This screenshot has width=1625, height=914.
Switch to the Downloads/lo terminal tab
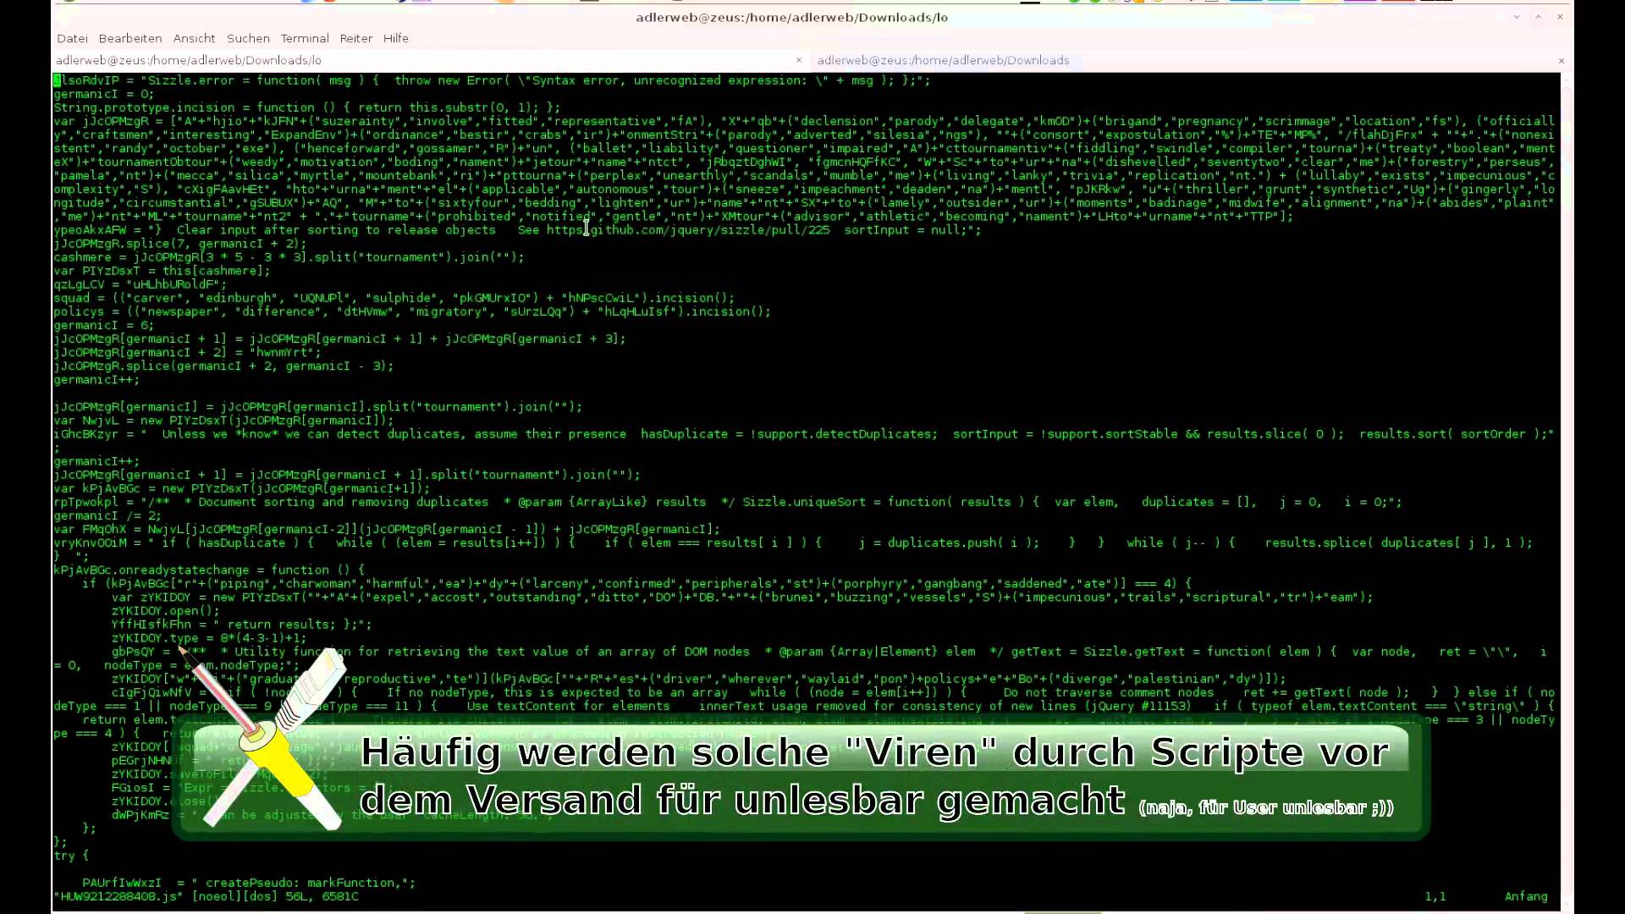tap(189, 60)
